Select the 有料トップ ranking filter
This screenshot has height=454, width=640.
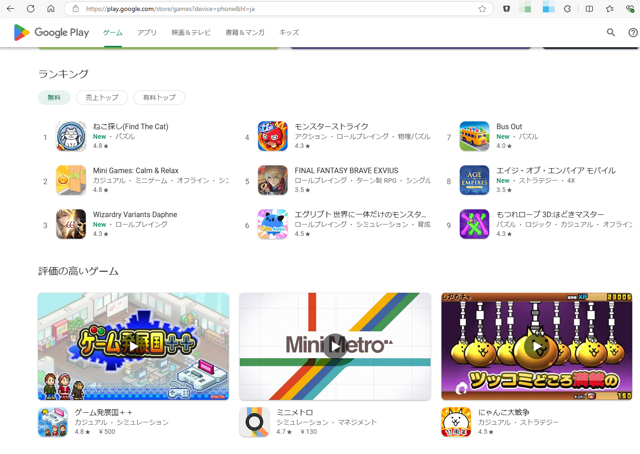pyautogui.click(x=159, y=98)
